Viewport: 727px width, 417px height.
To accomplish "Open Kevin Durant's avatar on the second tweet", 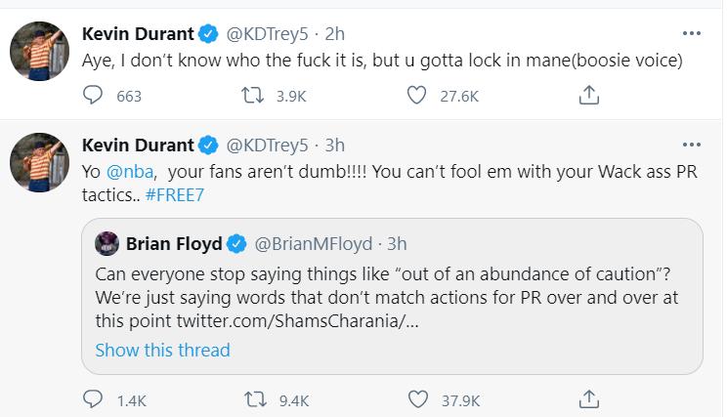I will pos(38,163).
